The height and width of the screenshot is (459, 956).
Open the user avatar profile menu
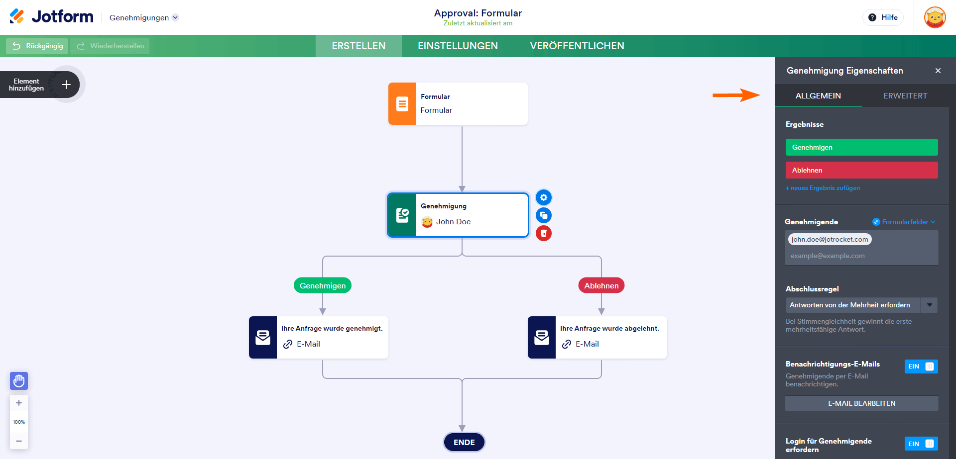pos(935,17)
